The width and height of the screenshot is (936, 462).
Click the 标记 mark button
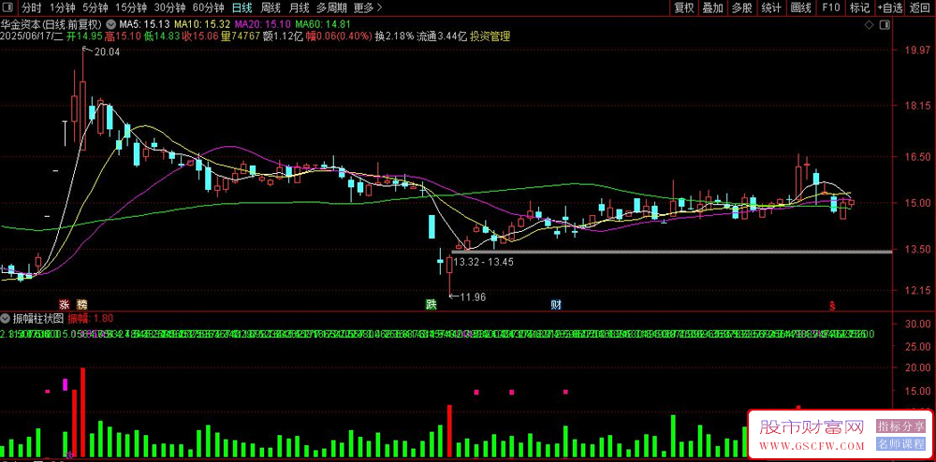coord(859,7)
